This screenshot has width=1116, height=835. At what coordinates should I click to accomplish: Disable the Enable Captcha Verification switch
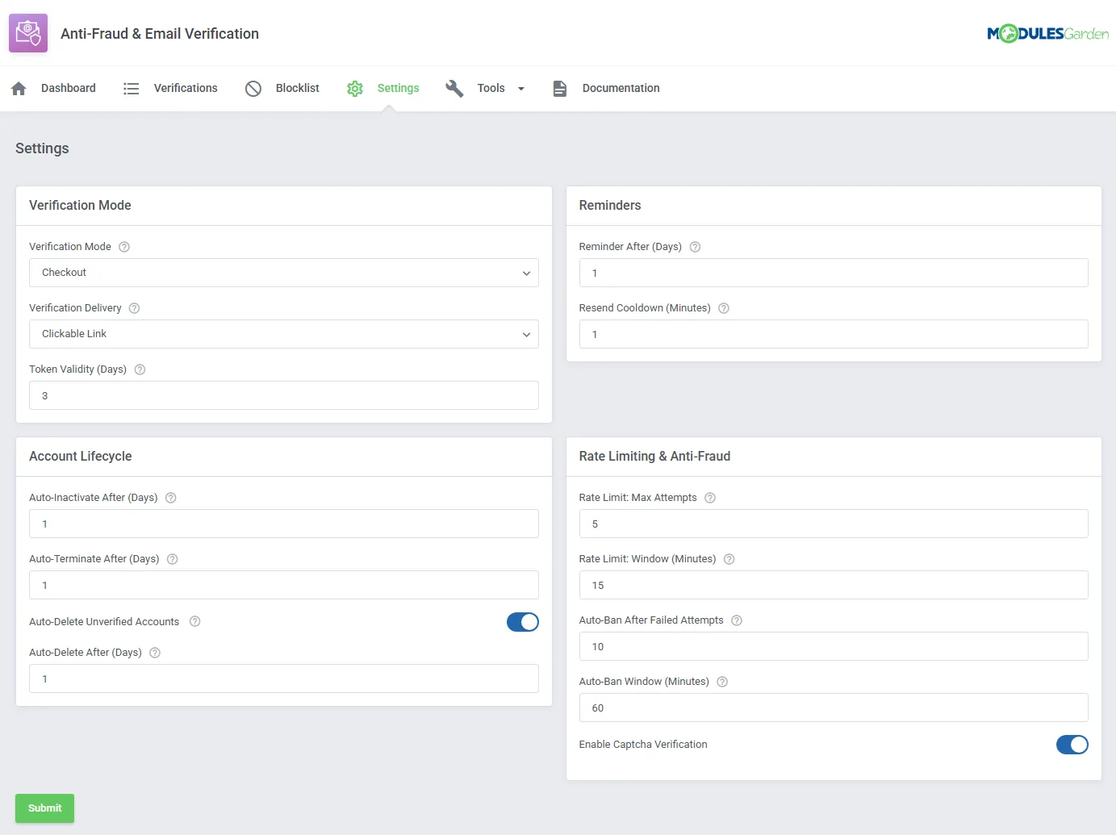[x=1072, y=745]
